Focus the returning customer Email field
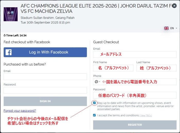This screenshot has height=133, width=180. [45, 77]
